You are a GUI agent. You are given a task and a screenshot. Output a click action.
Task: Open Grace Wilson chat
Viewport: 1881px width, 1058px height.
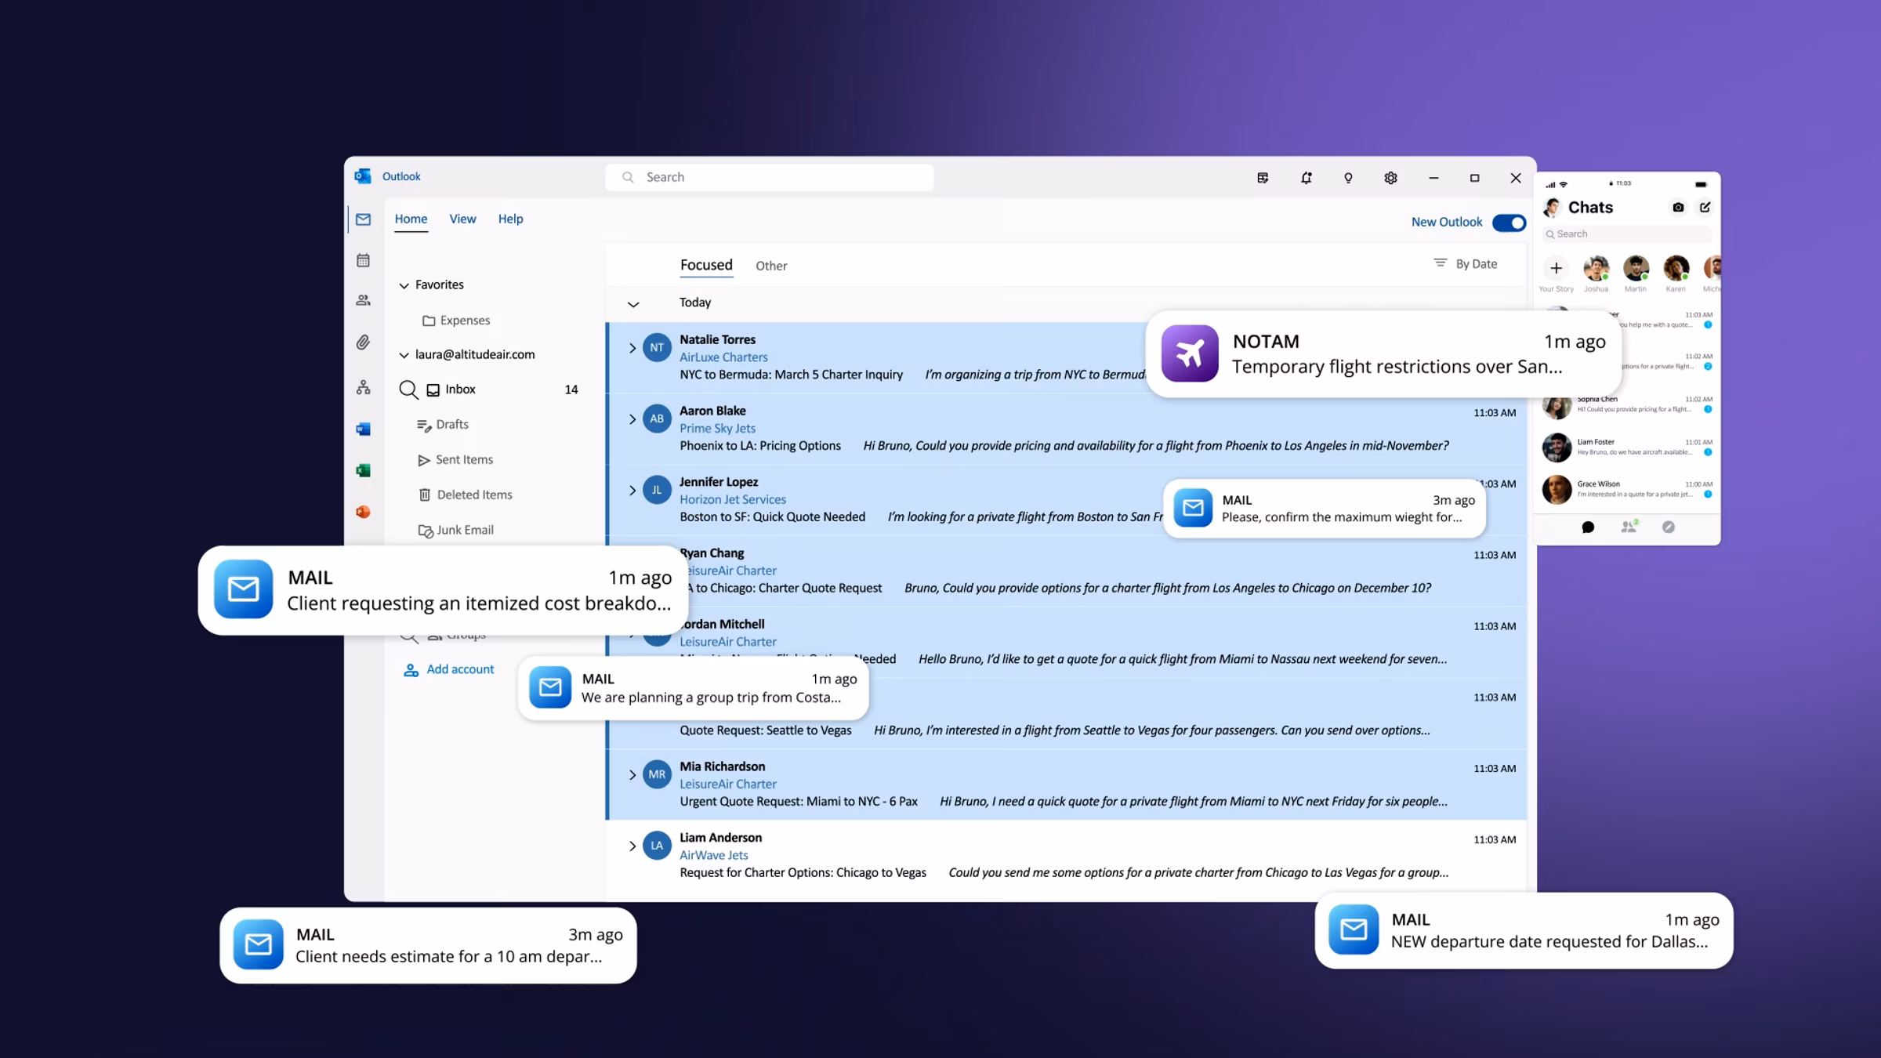point(1626,489)
